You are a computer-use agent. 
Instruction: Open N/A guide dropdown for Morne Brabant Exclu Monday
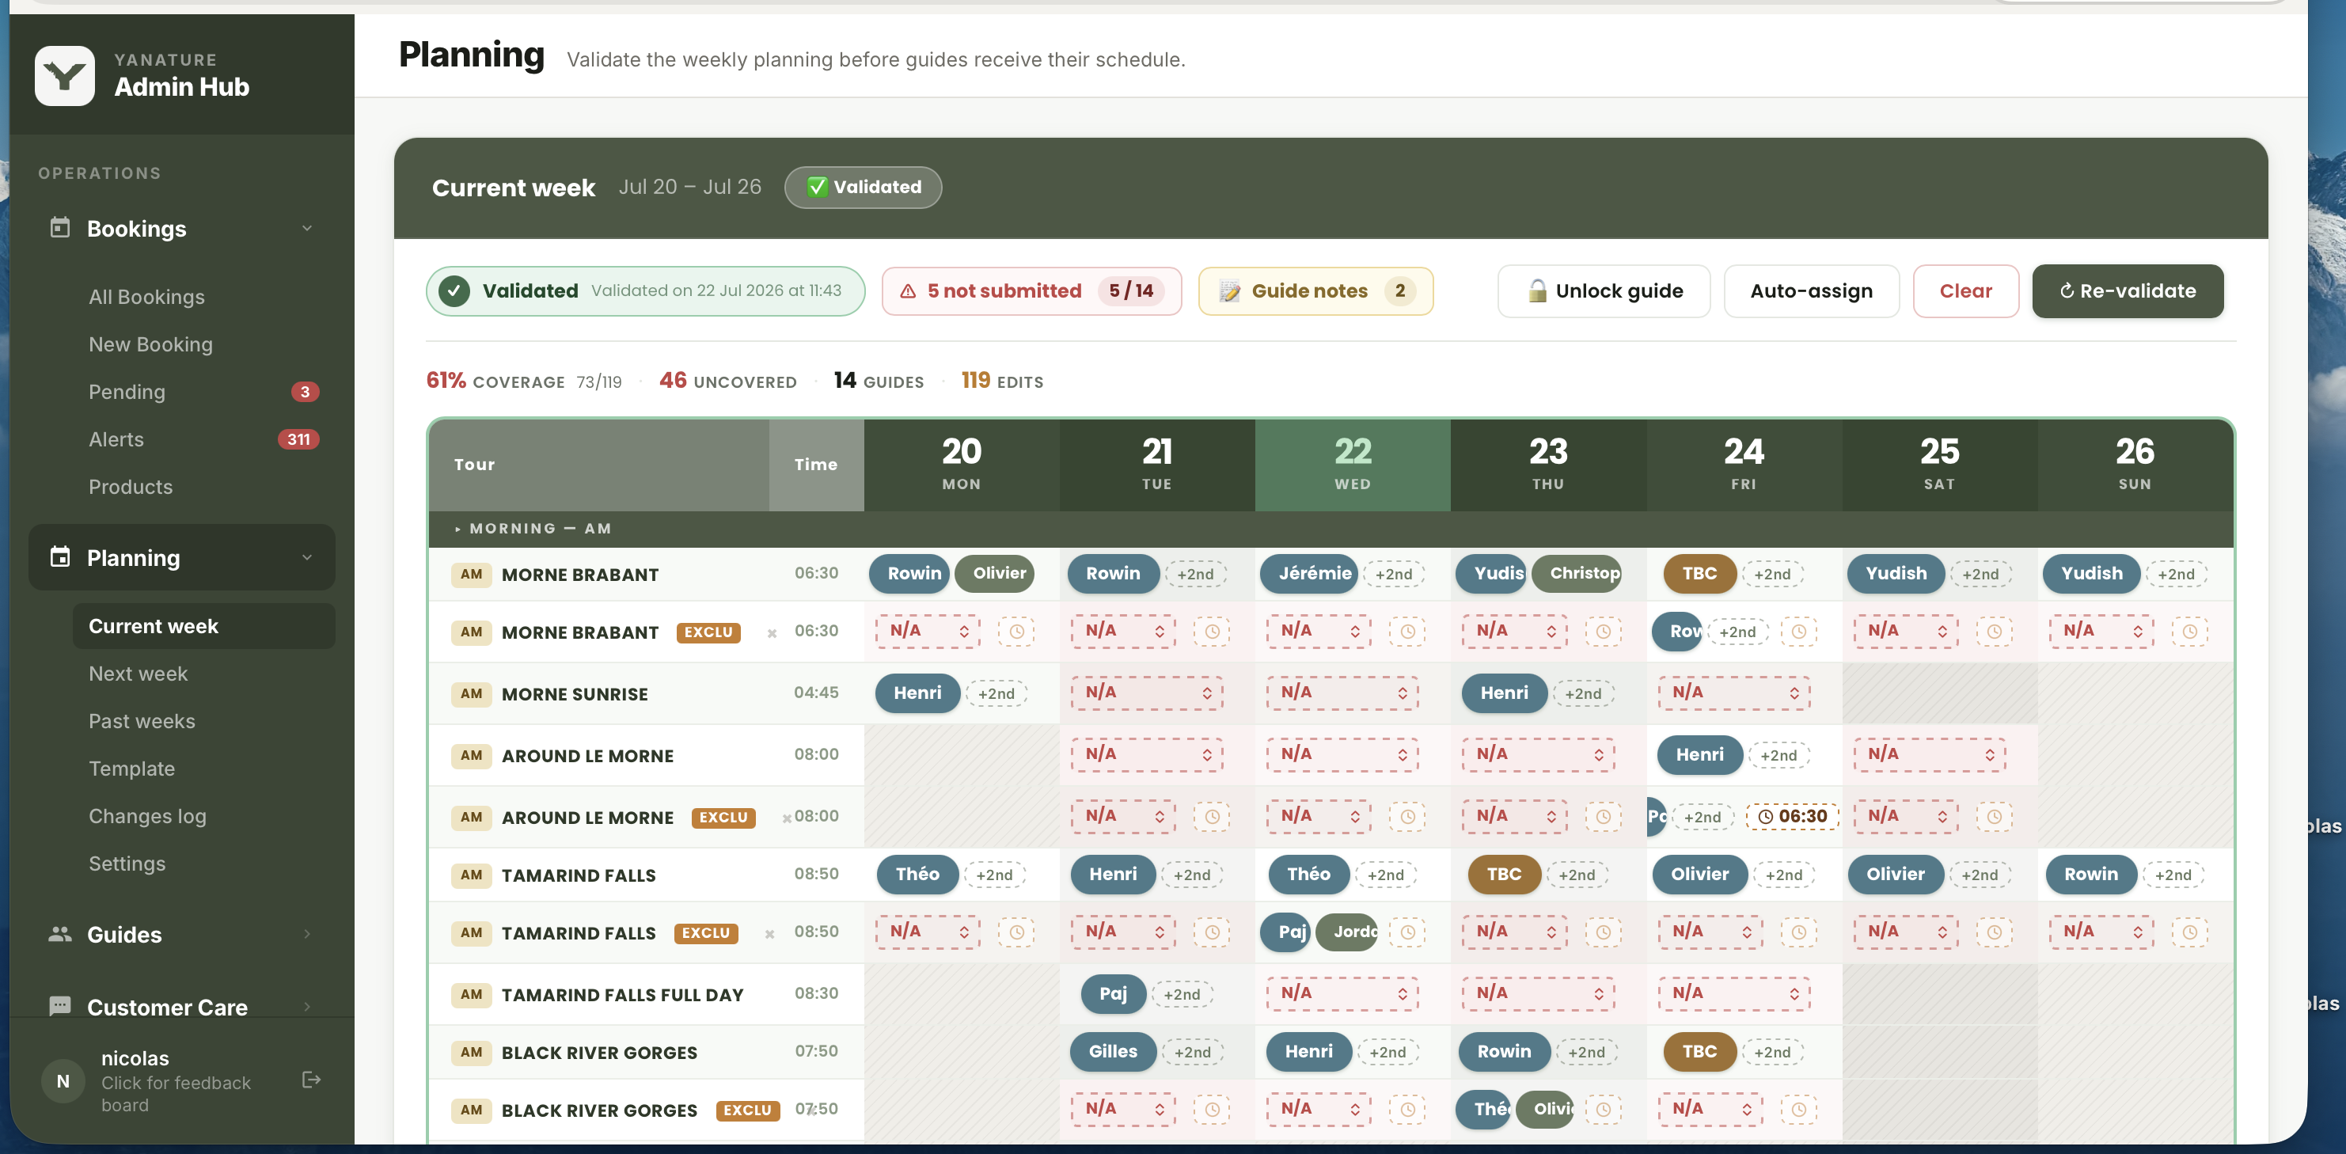(927, 630)
